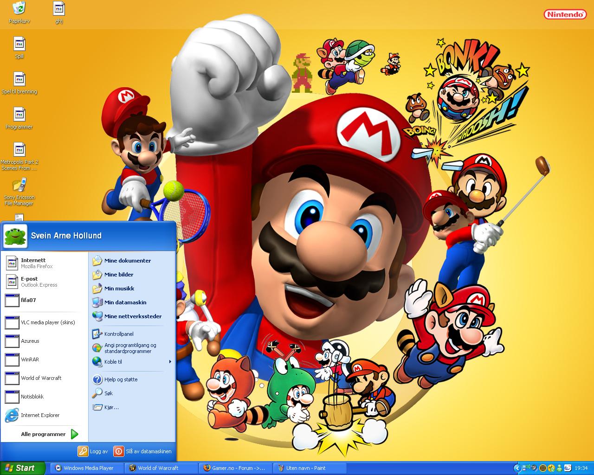Click the Start button

pyautogui.click(x=22, y=468)
